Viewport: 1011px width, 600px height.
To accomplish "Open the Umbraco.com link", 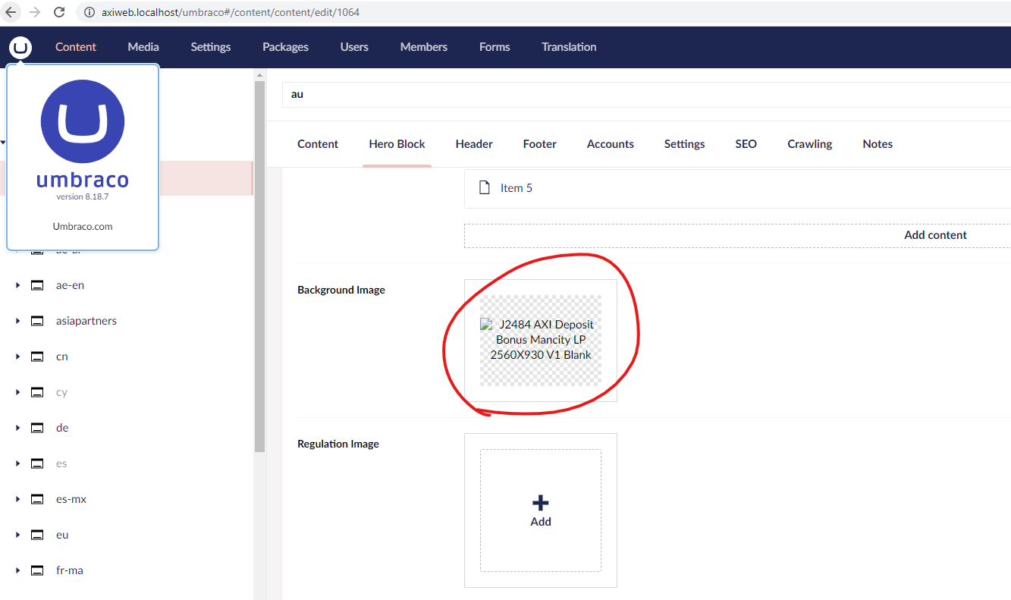I will (82, 225).
